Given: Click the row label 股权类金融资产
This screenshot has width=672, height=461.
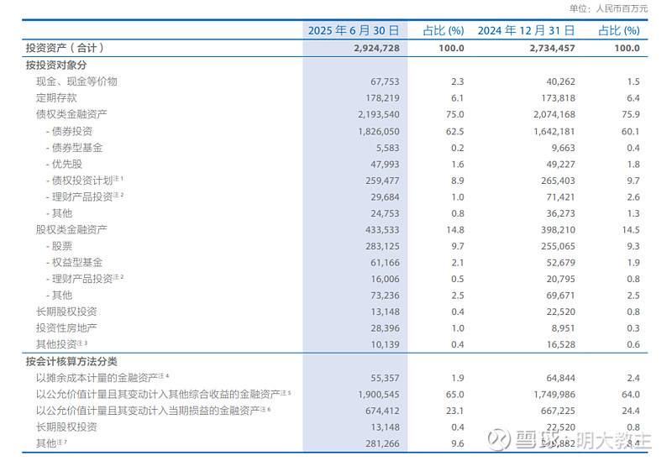Looking at the screenshot, I should click(x=71, y=229).
